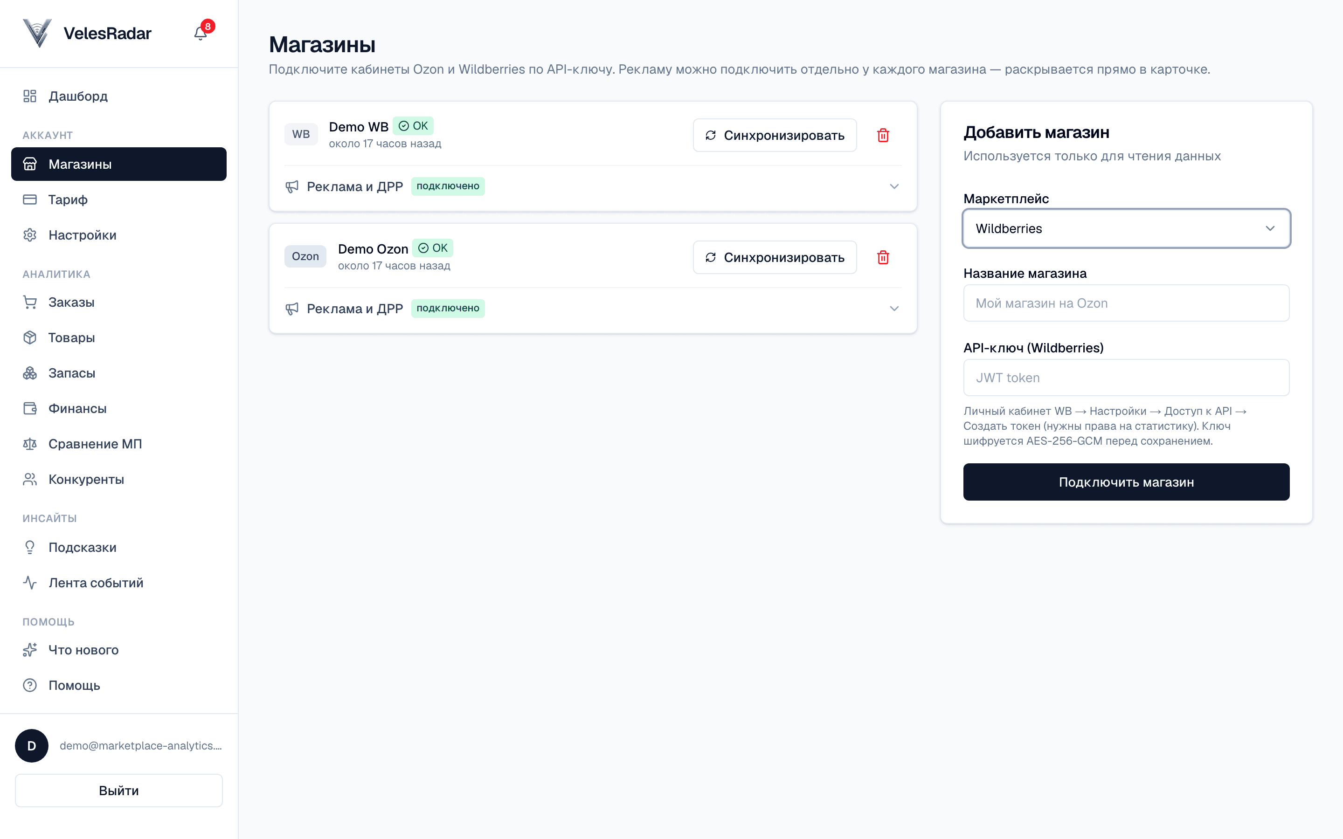
Task: Focus the Название магазина field
Action: click(x=1126, y=303)
